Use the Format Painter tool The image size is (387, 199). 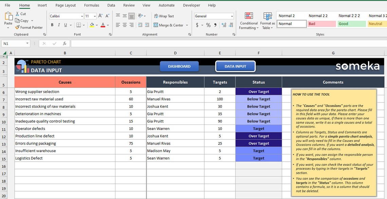point(29,27)
